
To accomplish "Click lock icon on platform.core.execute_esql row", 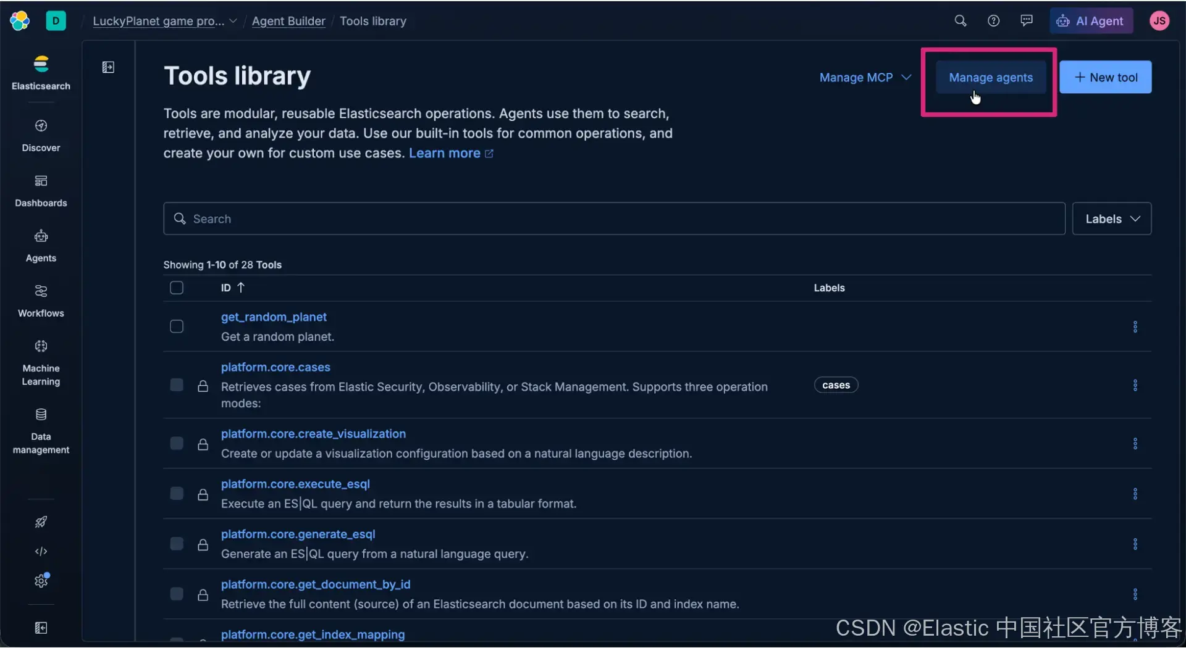I will [x=203, y=494].
